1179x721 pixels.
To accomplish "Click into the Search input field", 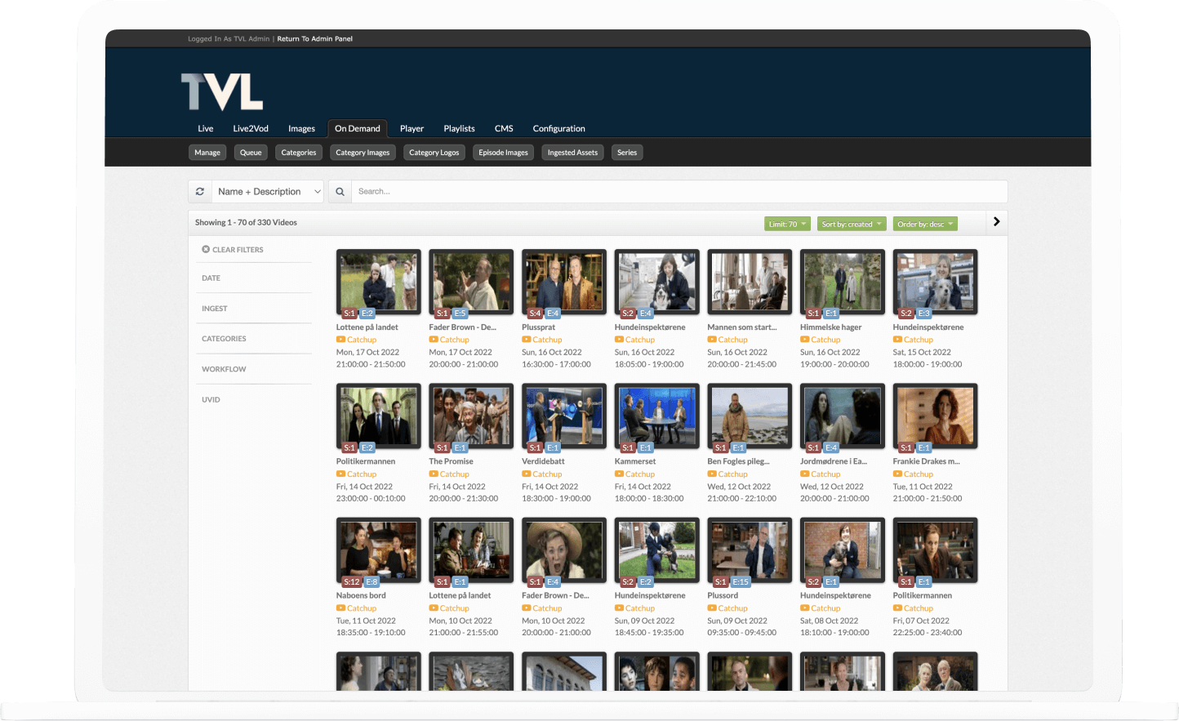I will click(679, 192).
